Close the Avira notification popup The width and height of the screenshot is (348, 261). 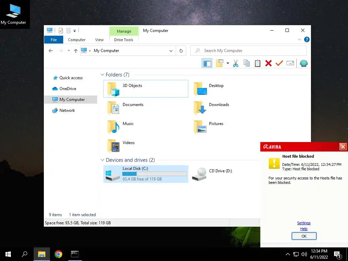(343, 147)
